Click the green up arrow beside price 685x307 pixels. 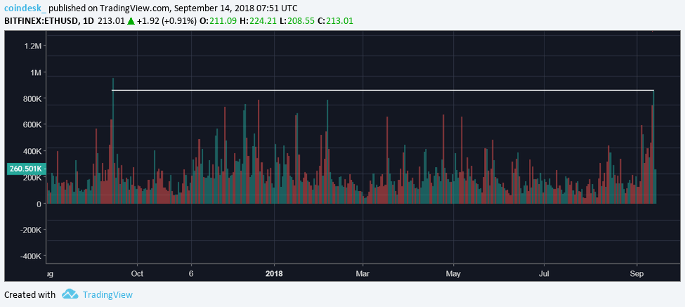[x=131, y=20]
